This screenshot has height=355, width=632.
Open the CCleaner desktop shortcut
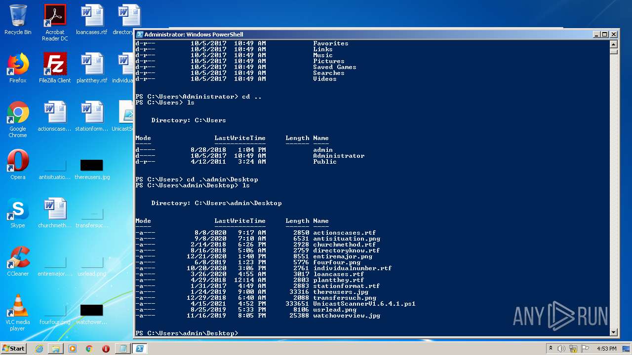pos(18,261)
